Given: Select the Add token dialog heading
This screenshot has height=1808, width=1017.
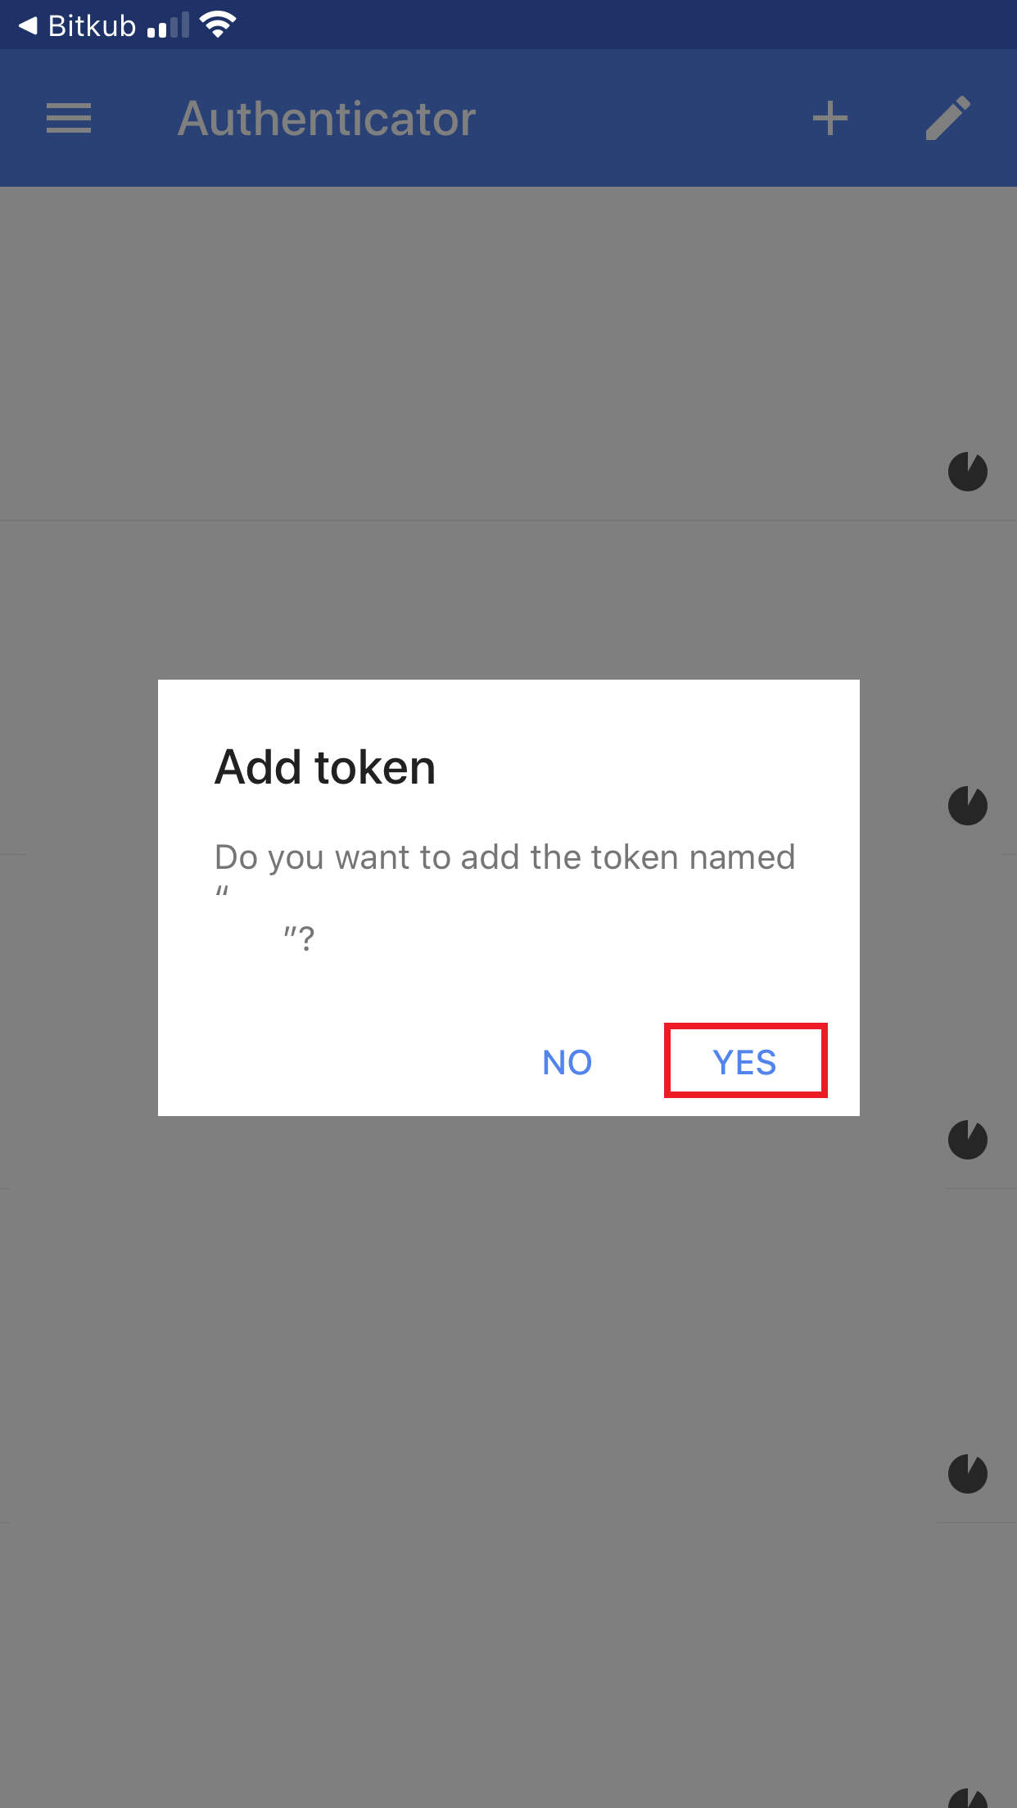Looking at the screenshot, I should tap(324, 767).
